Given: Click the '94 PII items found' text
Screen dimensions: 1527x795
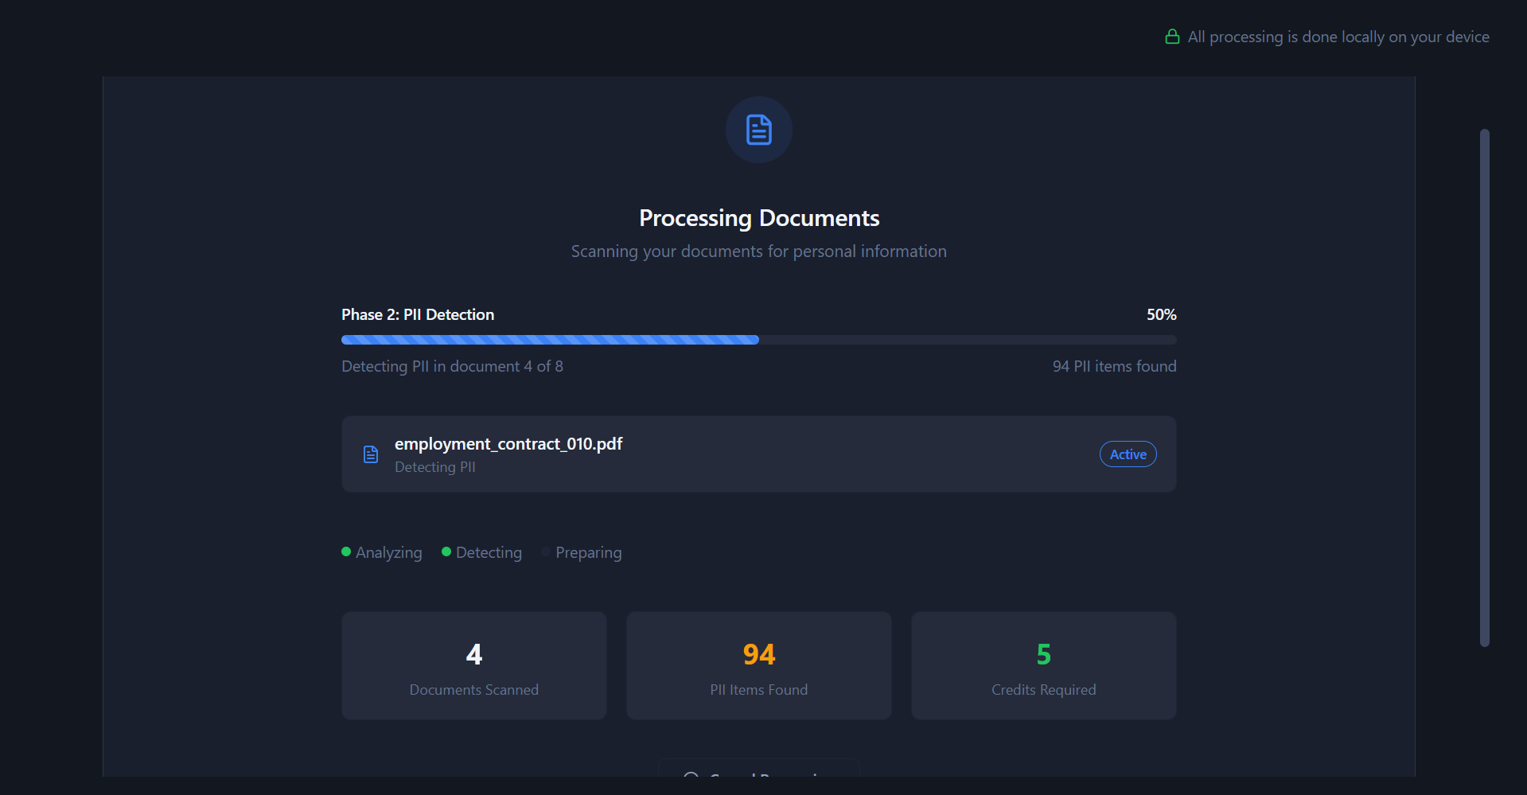Looking at the screenshot, I should click(x=1114, y=366).
